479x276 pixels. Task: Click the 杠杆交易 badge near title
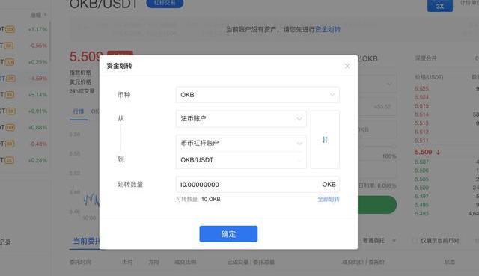165,3
